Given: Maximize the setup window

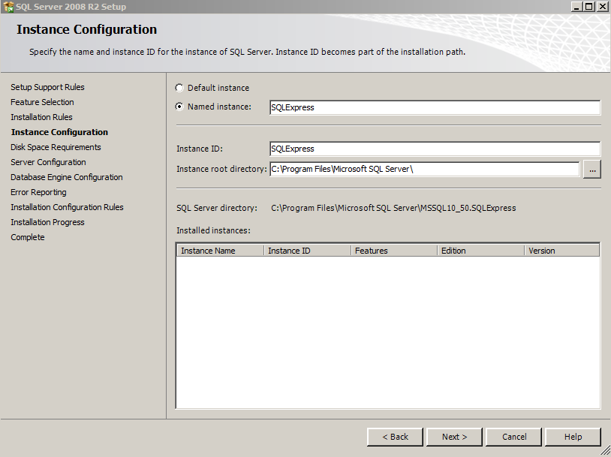Looking at the screenshot, I should (589, 7).
